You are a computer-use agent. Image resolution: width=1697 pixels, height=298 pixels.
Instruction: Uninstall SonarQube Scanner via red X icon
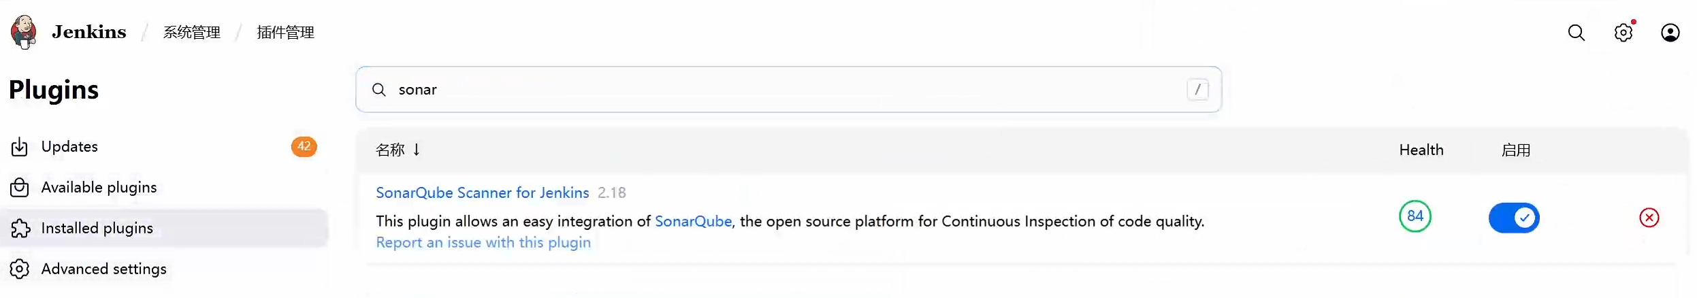point(1649,218)
